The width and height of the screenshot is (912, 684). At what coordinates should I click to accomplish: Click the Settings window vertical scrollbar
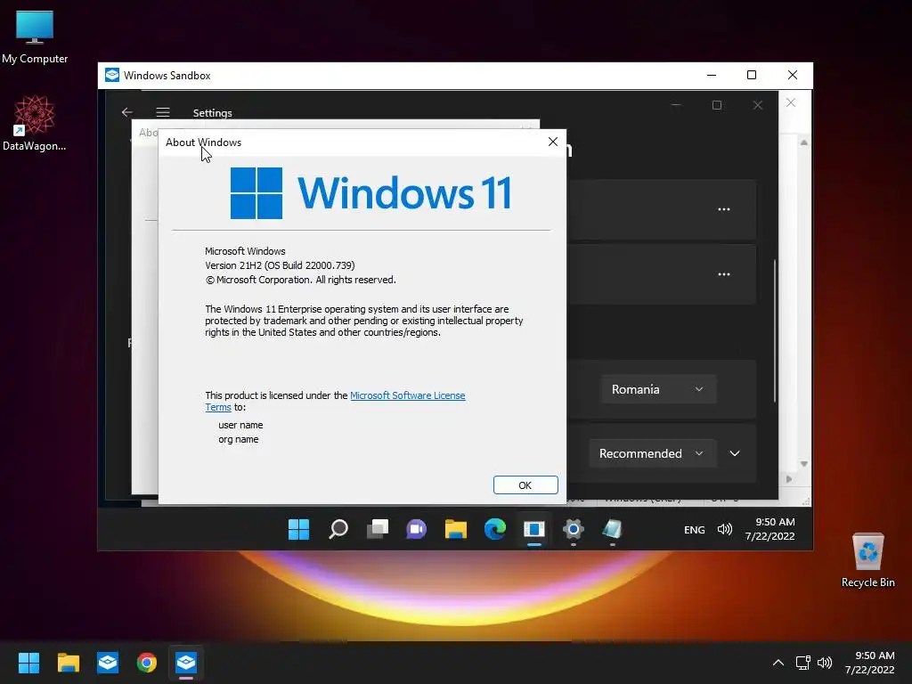point(775,330)
